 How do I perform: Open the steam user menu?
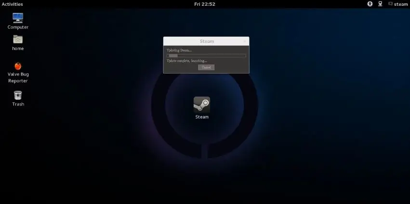(398, 4)
